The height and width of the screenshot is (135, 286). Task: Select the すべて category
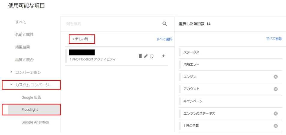click(21, 22)
